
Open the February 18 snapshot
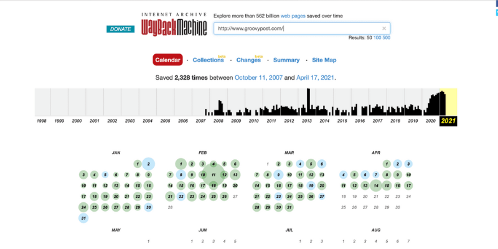tap(214, 186)
